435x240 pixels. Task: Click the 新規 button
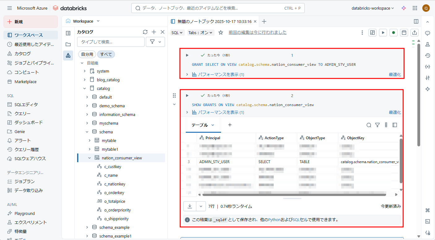(x=31, y=22)
